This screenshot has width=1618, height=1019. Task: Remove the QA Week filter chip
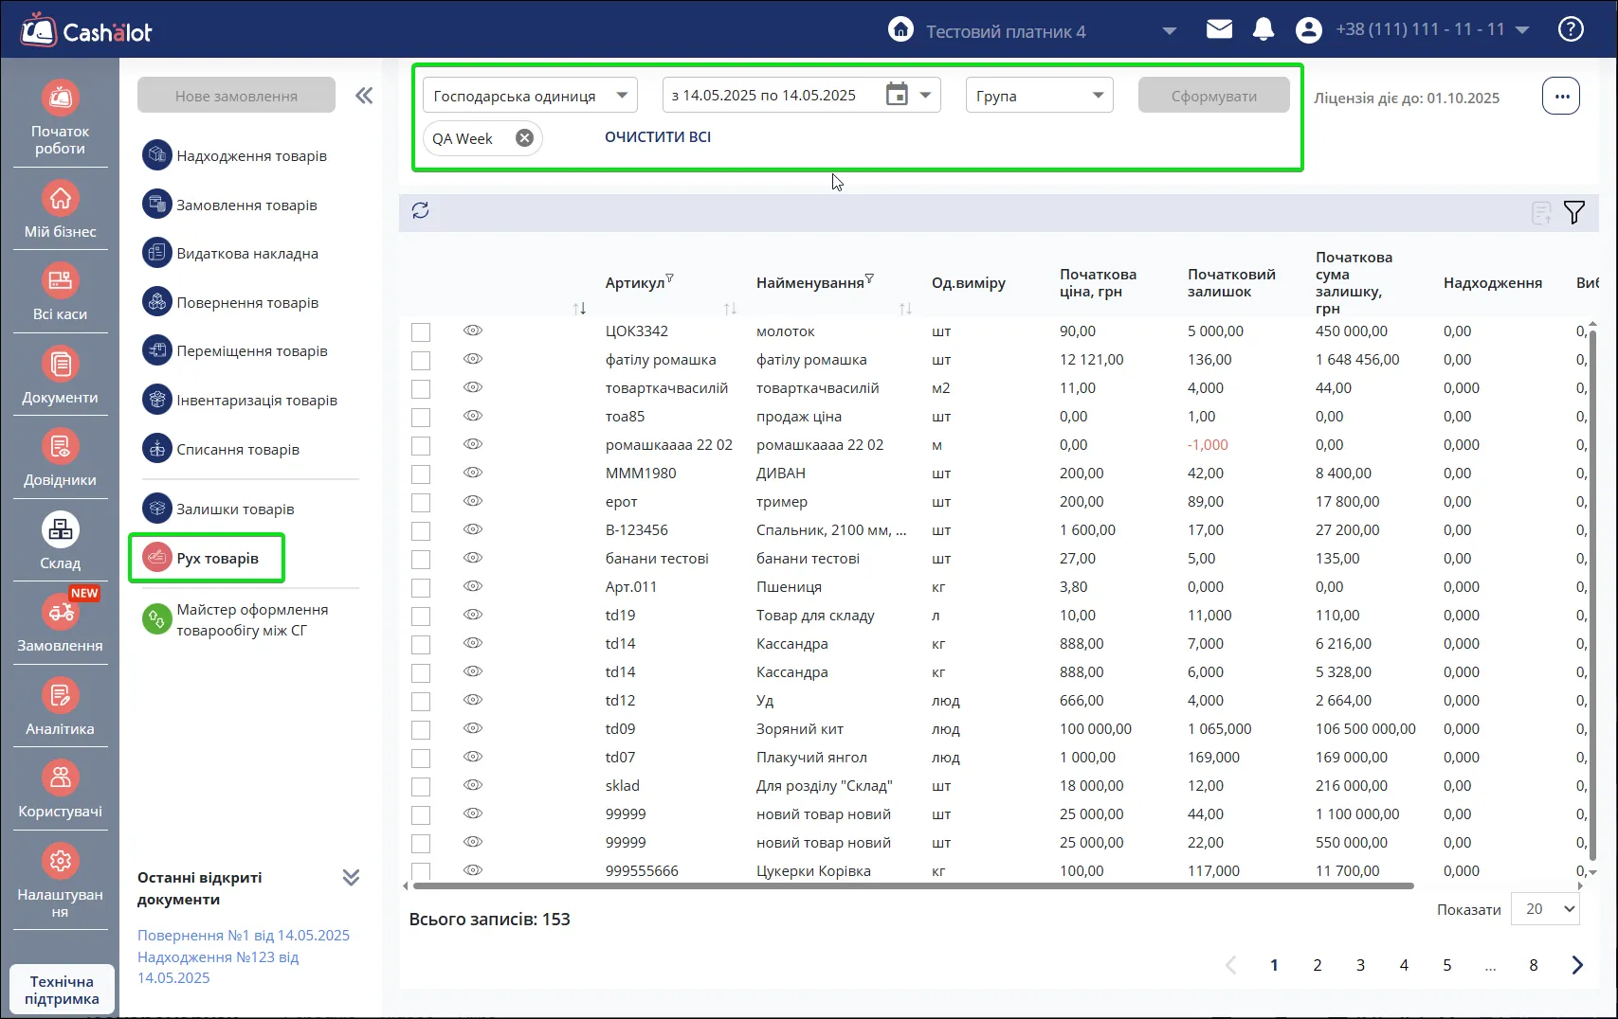pyautogui.click(x=524, y=138)
